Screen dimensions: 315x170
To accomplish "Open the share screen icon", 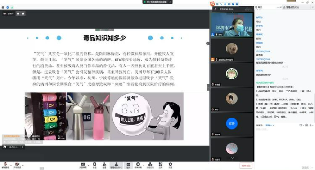I will (83, 165).
